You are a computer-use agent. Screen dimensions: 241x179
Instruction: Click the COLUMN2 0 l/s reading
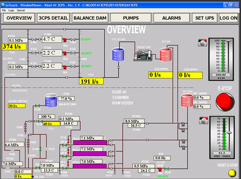point(190,75)
